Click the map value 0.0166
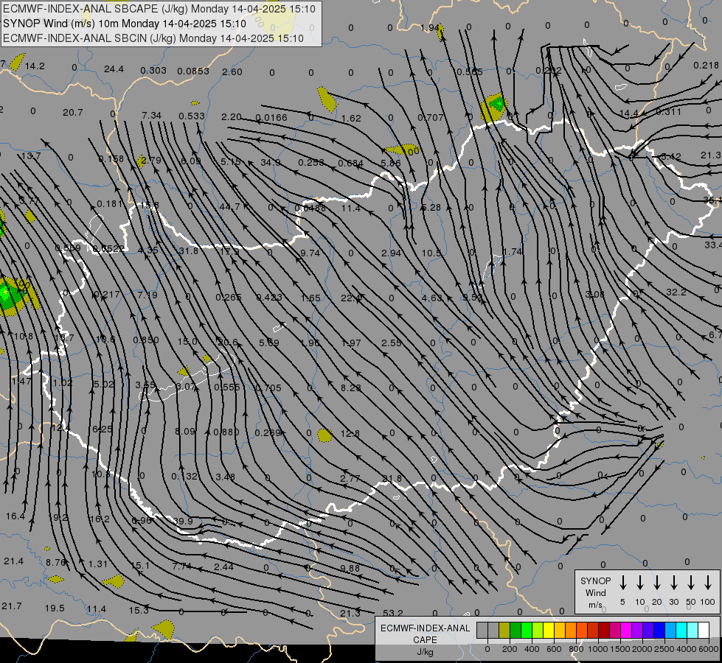 pyautogui.click(x=271, y=118)
